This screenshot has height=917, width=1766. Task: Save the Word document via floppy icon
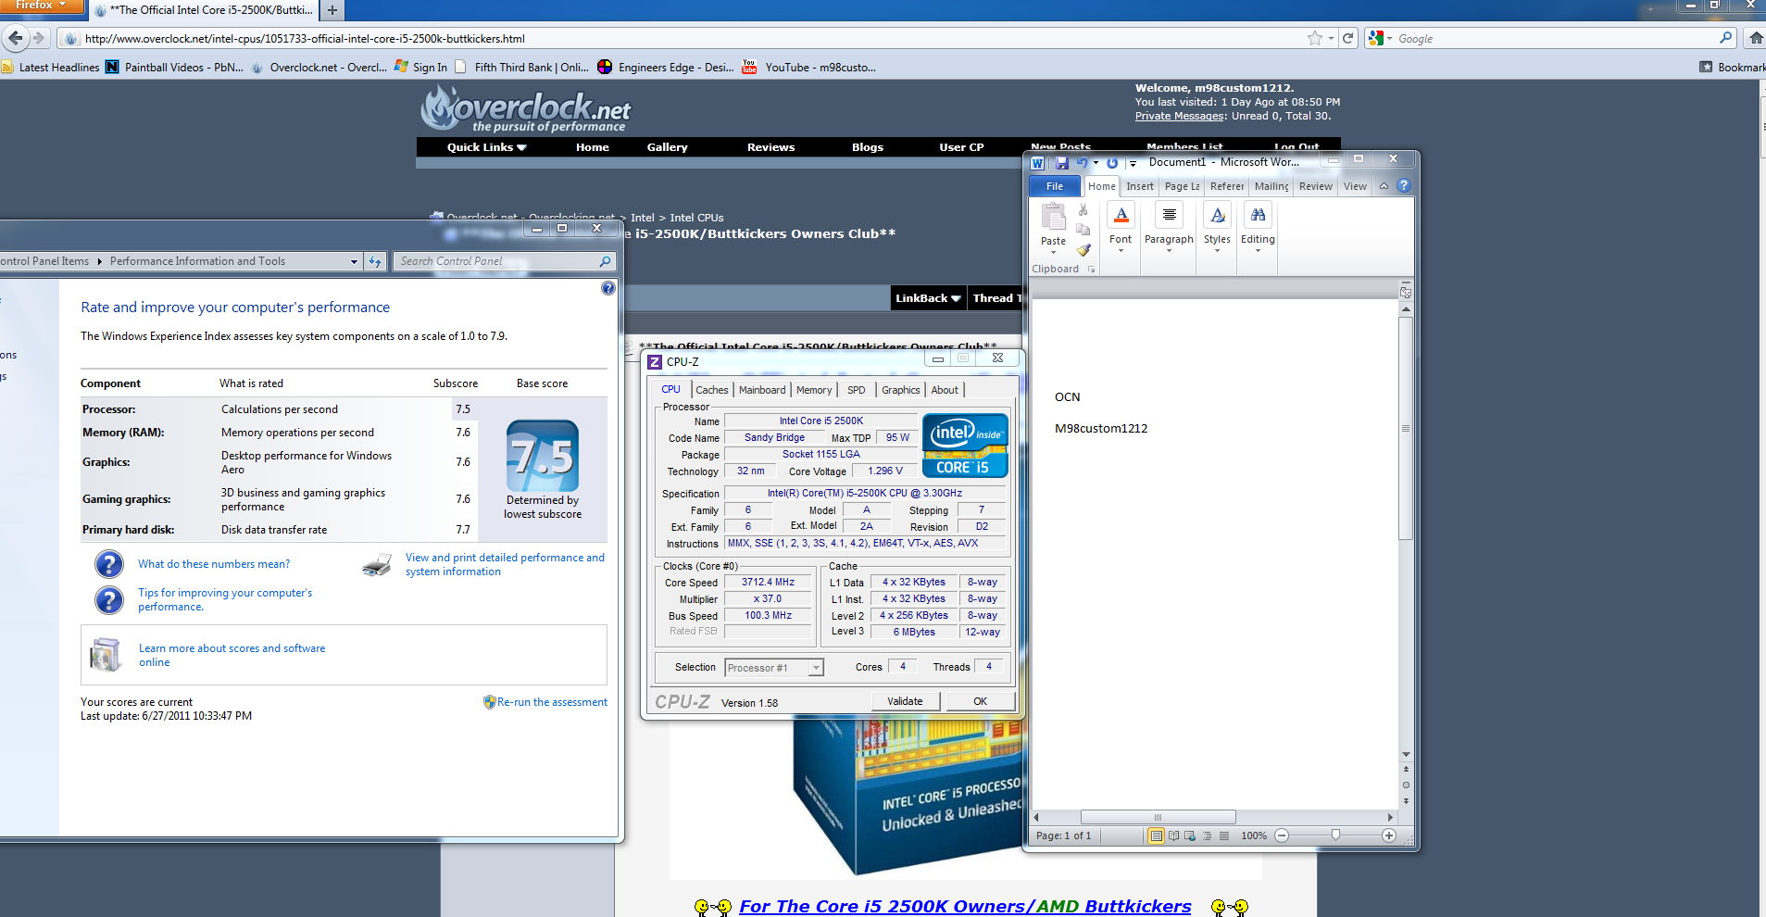tap(1061, 162)
